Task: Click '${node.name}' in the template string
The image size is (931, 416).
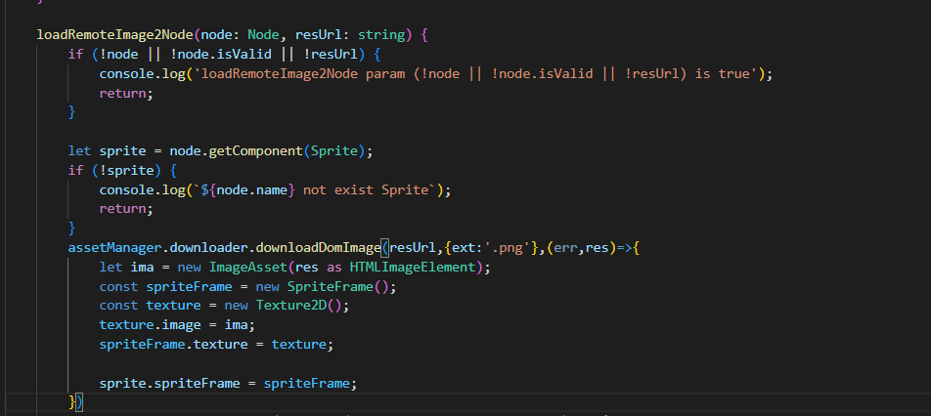Action: click(x=248, y=189)
